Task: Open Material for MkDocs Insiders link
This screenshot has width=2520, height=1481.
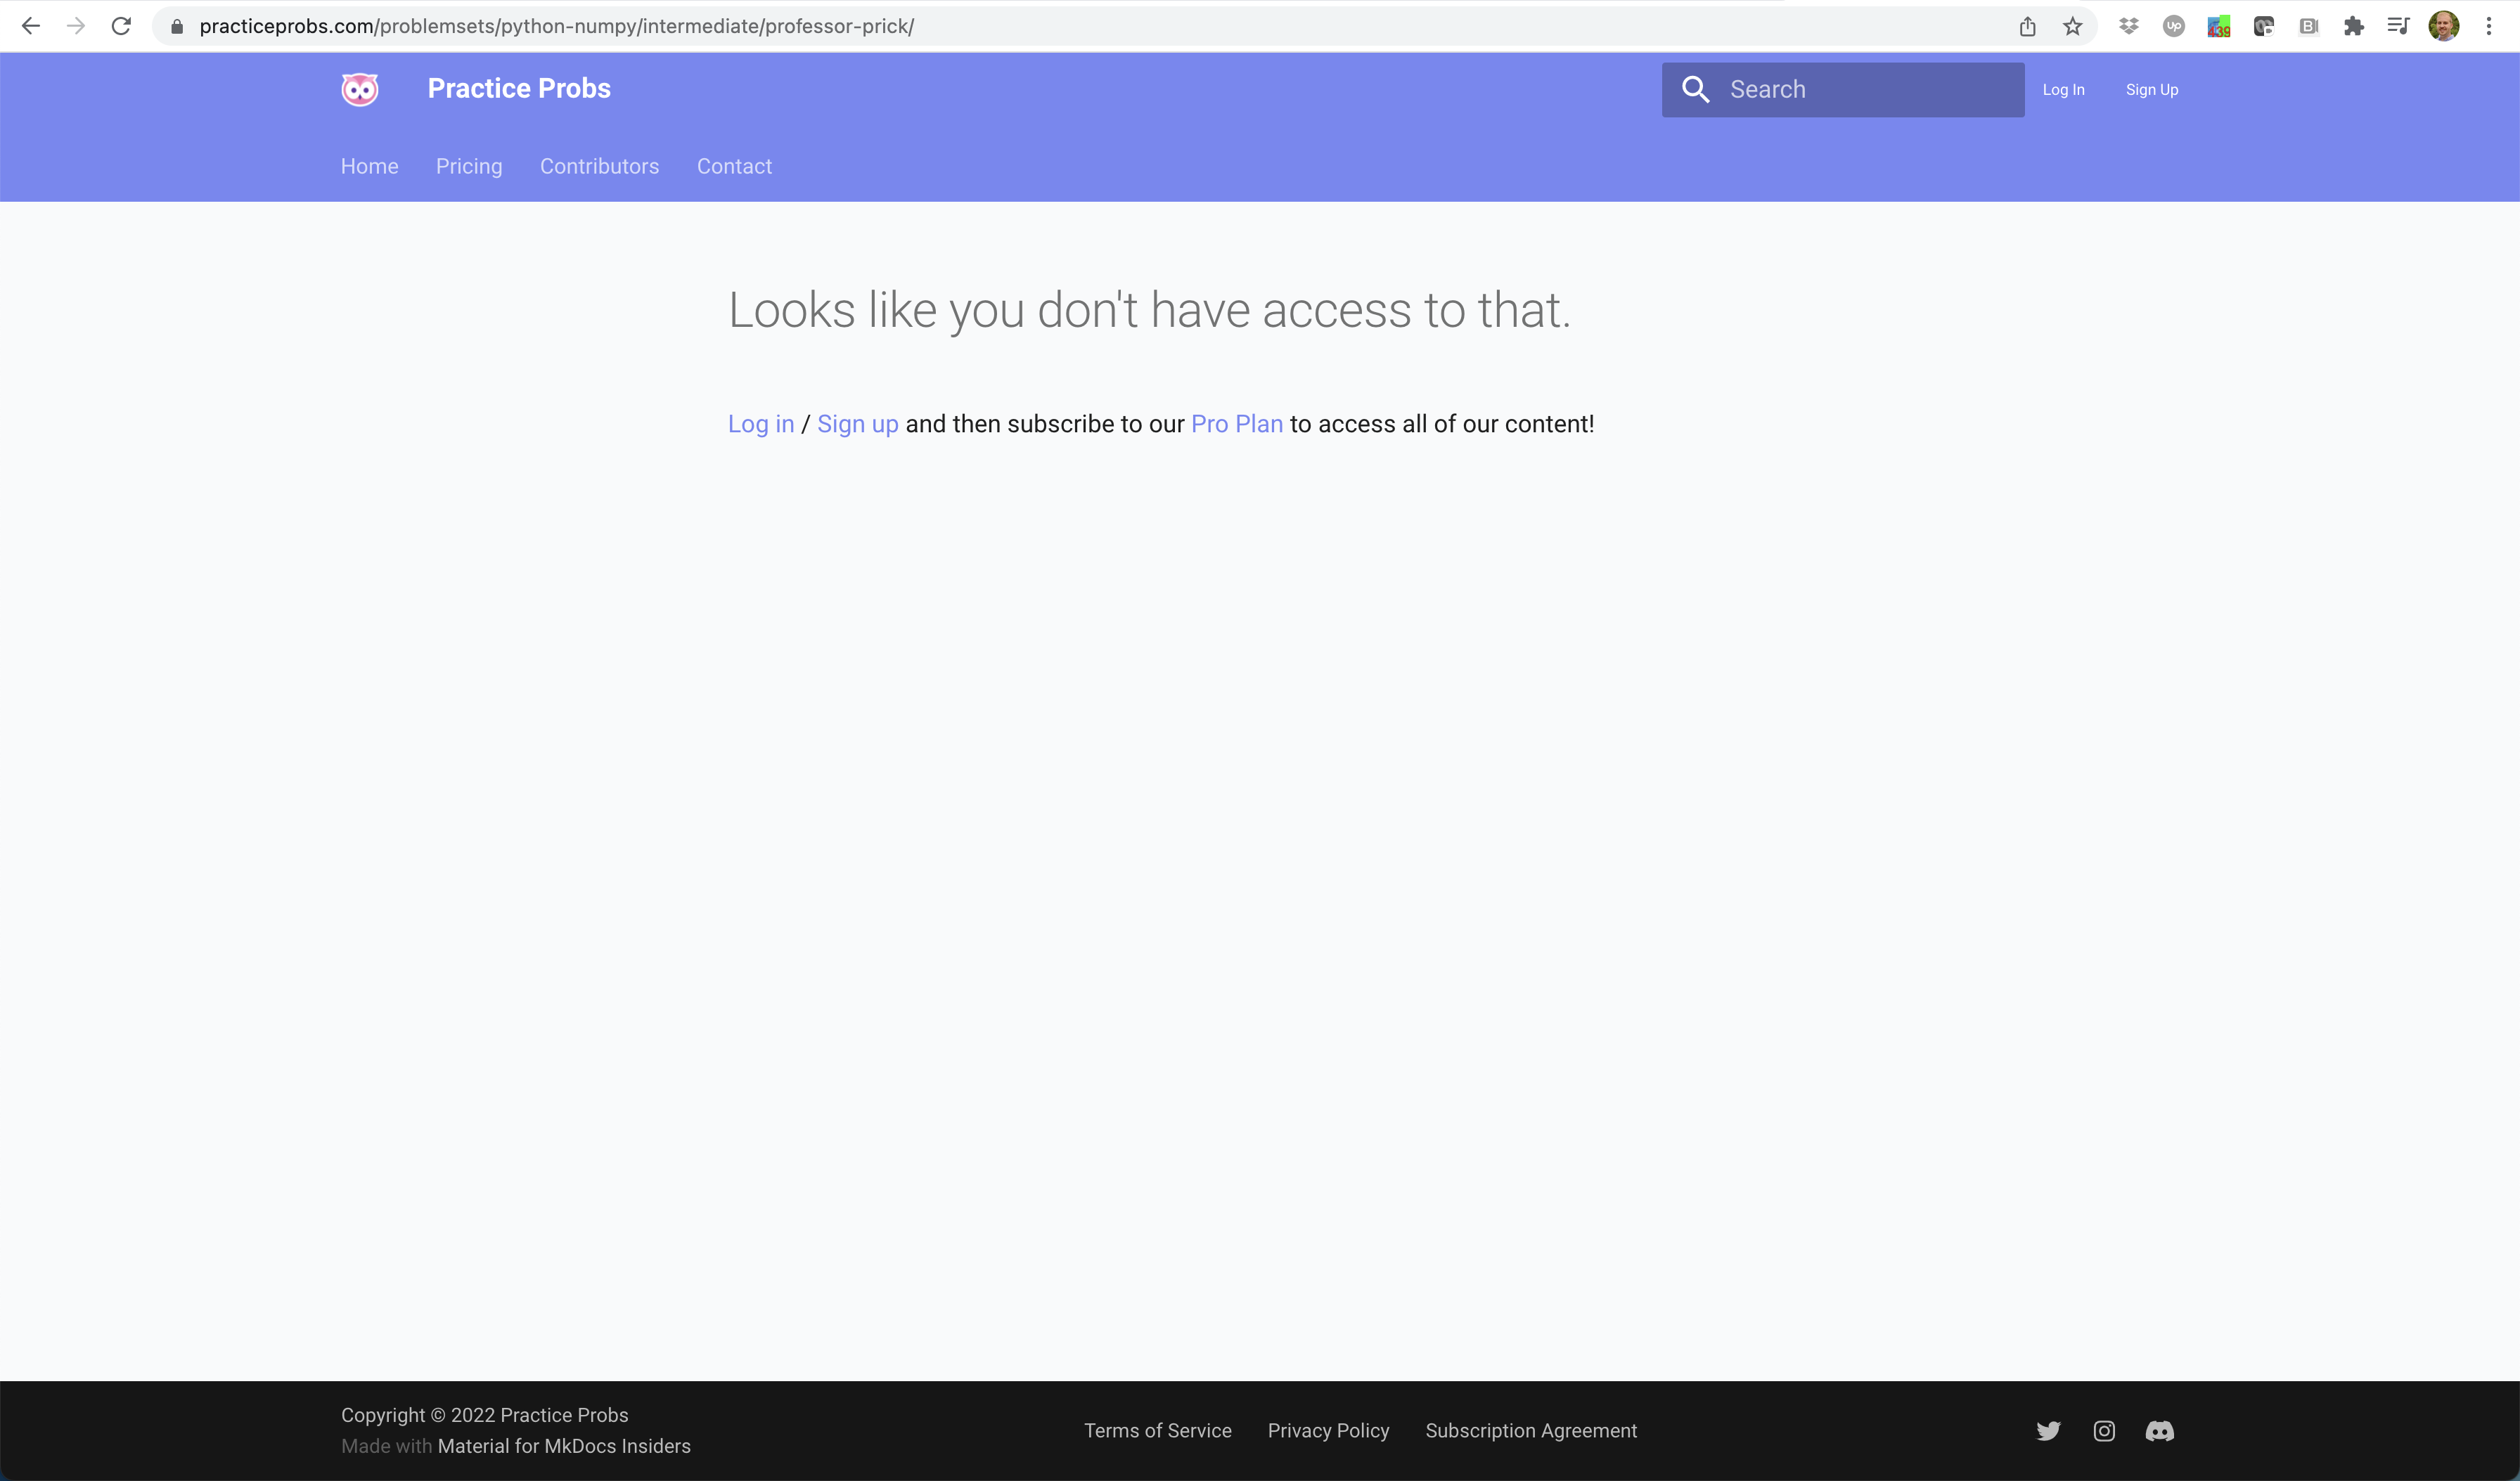Action: click(x=564, y=1446)
